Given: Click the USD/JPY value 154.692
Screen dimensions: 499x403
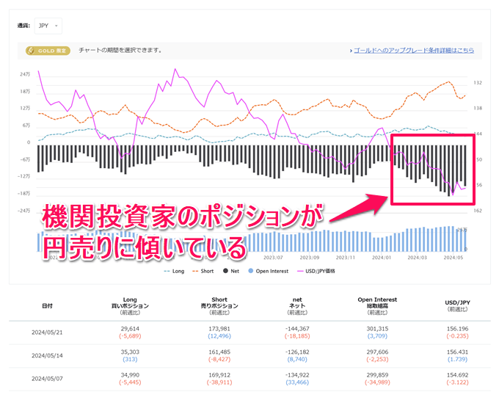Looking at the screenshot, I should click(x=457, y=375).
